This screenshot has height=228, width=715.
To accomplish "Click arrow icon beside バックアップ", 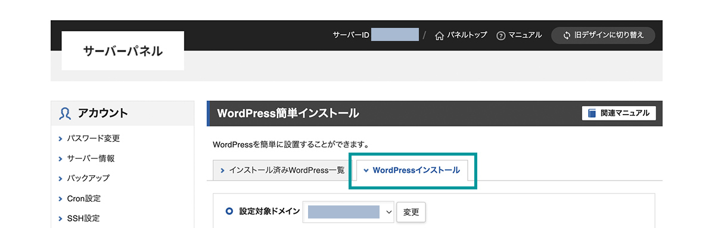I will 61,179.
